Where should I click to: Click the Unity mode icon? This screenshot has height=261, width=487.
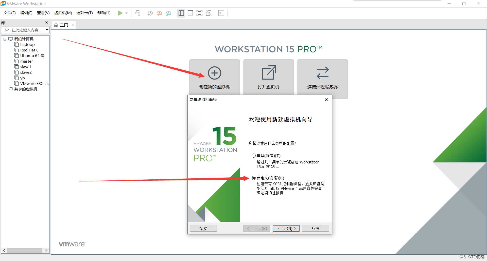(x=209, y=13)
